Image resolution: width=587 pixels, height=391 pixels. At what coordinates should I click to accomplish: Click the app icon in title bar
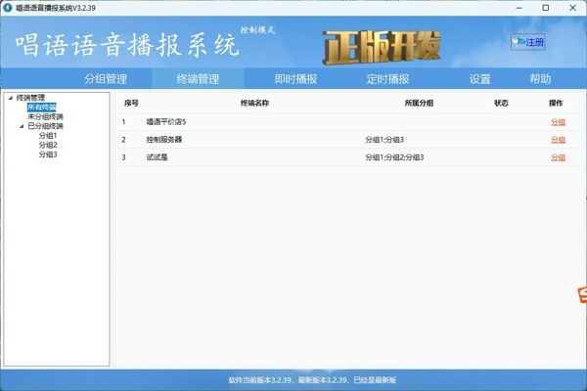click(8, 8)
